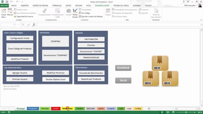
Task: Select the Productos sheet tab
Action: 33,109
